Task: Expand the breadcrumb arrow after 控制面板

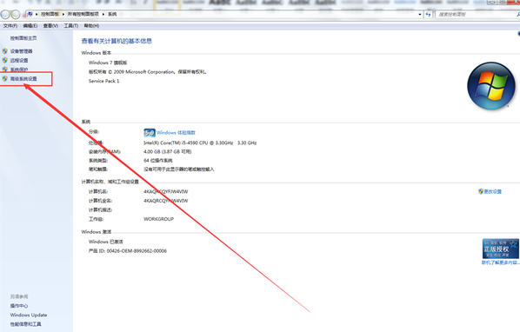Action: [63, 14]
